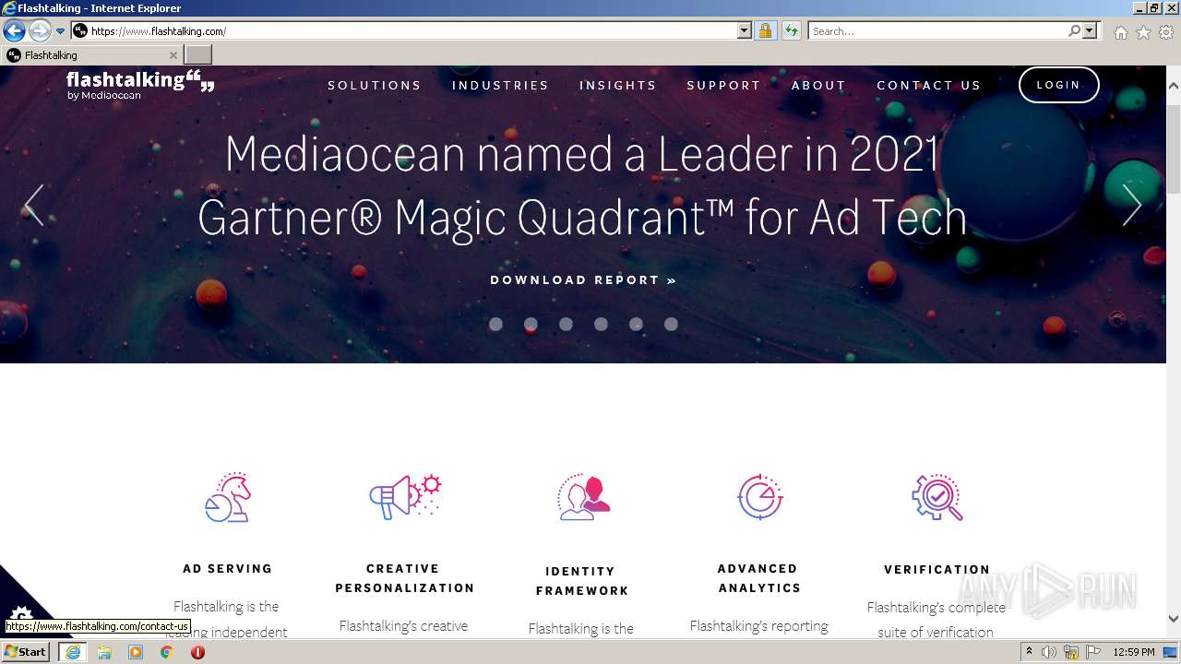Select the sixth carousel dot
Image resolution: width=1181 pixels, height=664 pixels.
tap(671, 324)
